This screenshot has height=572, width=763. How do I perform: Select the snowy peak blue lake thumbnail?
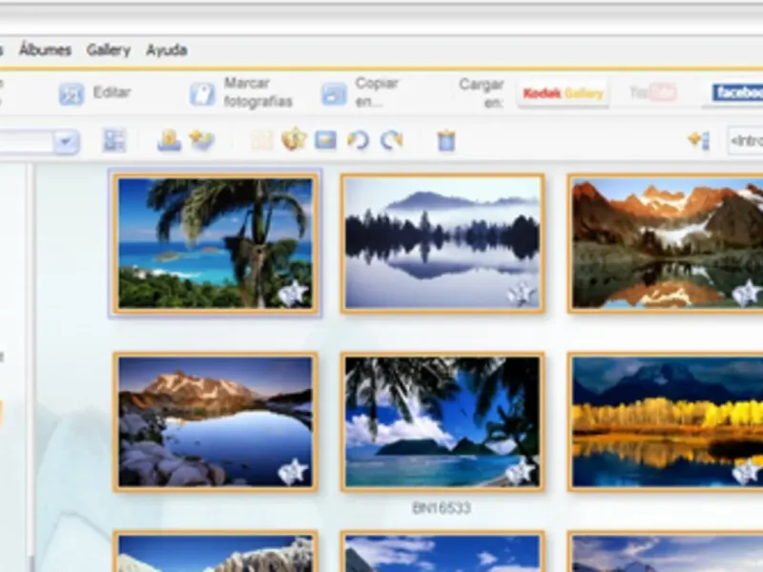[x=216, y=422]
